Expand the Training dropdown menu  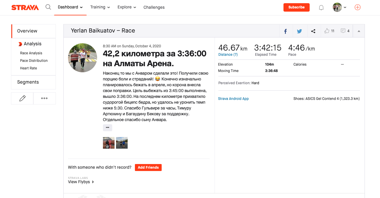coord(100,7)
